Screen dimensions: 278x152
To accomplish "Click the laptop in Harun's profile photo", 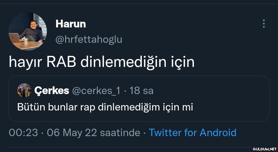I will [x=15, y=38].
